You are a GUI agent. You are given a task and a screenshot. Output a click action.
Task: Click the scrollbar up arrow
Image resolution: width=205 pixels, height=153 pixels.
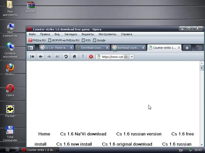(202, 63)
